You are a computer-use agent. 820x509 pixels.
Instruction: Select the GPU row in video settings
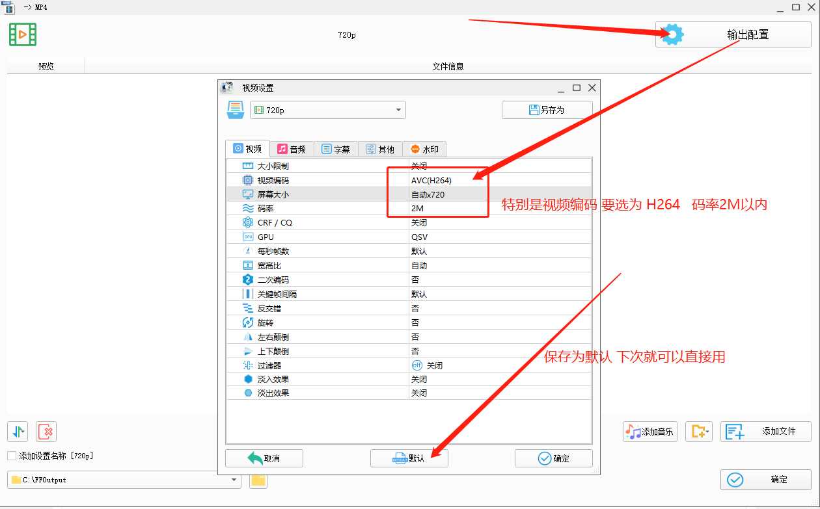tap(318, 237)
